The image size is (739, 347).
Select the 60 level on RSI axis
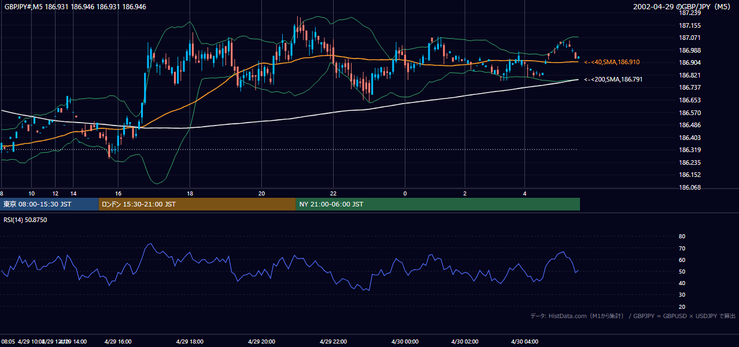pos(682,260)
